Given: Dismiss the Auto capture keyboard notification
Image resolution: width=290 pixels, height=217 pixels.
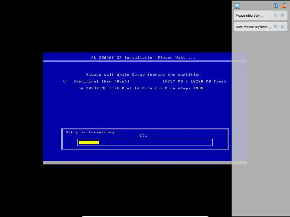Looking at the screenshot, I should click(282, 27).
